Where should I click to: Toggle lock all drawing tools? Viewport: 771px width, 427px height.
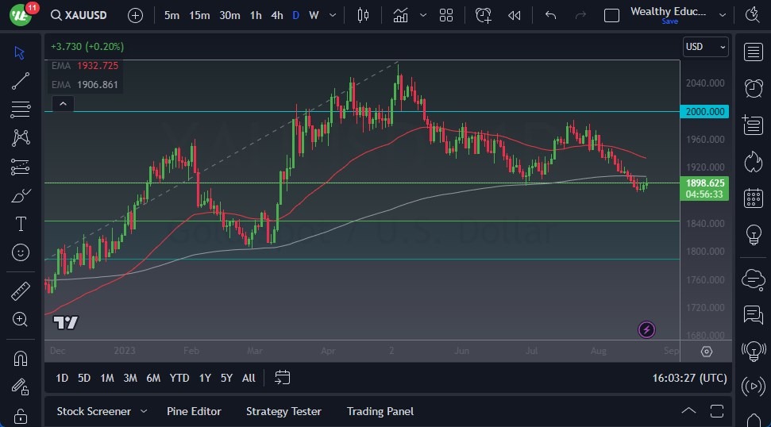click(x=21, y=415)
